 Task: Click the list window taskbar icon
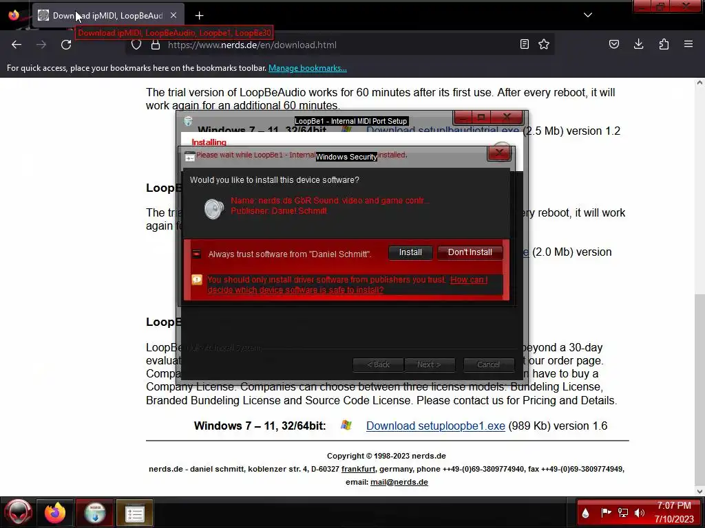134,513
